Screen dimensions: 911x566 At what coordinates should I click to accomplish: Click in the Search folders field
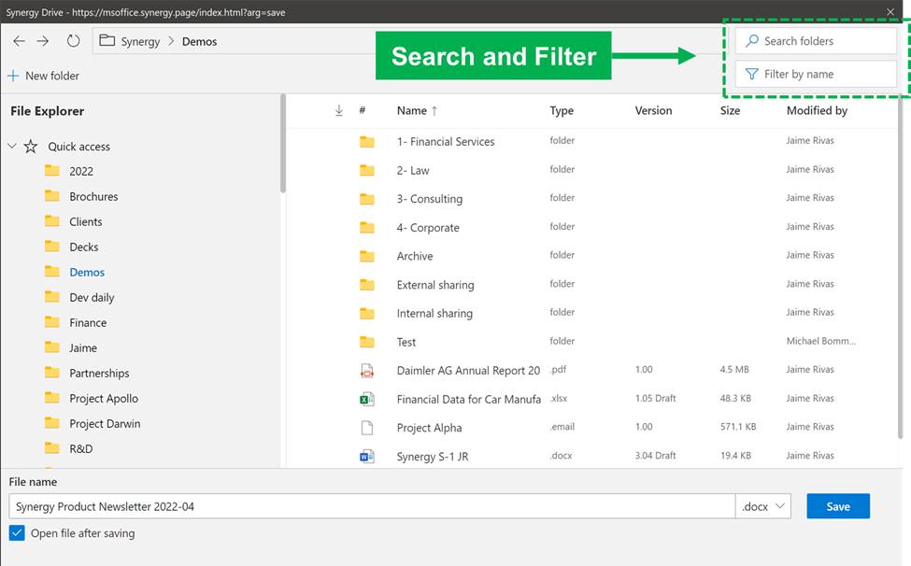816,41
